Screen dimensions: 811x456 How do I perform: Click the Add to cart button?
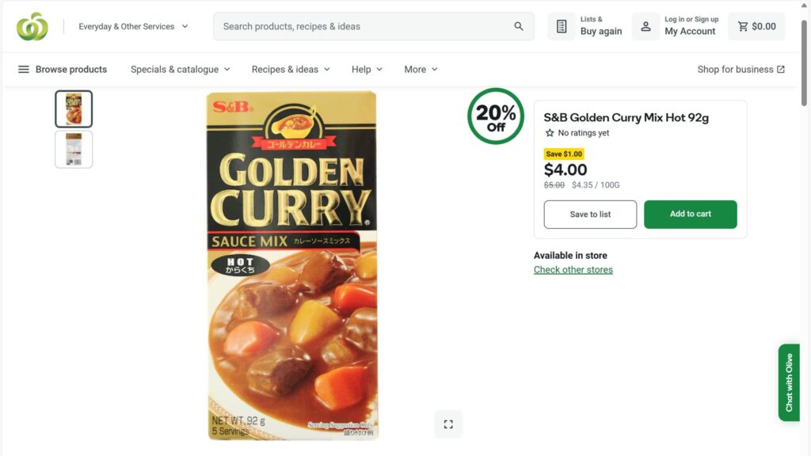point(690,215)
